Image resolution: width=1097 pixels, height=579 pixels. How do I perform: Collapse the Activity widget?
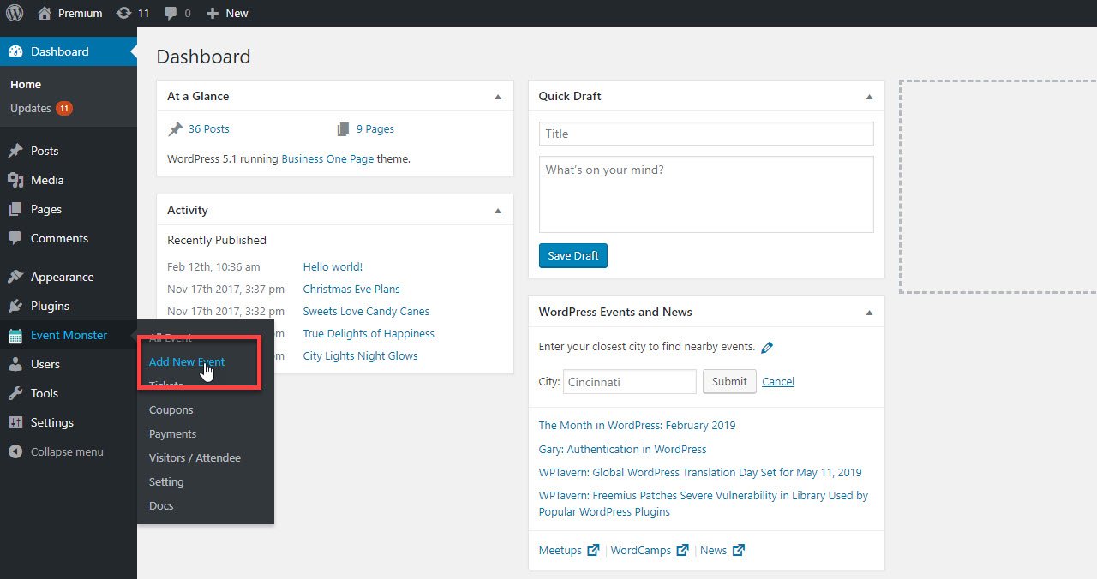[498, 211]
